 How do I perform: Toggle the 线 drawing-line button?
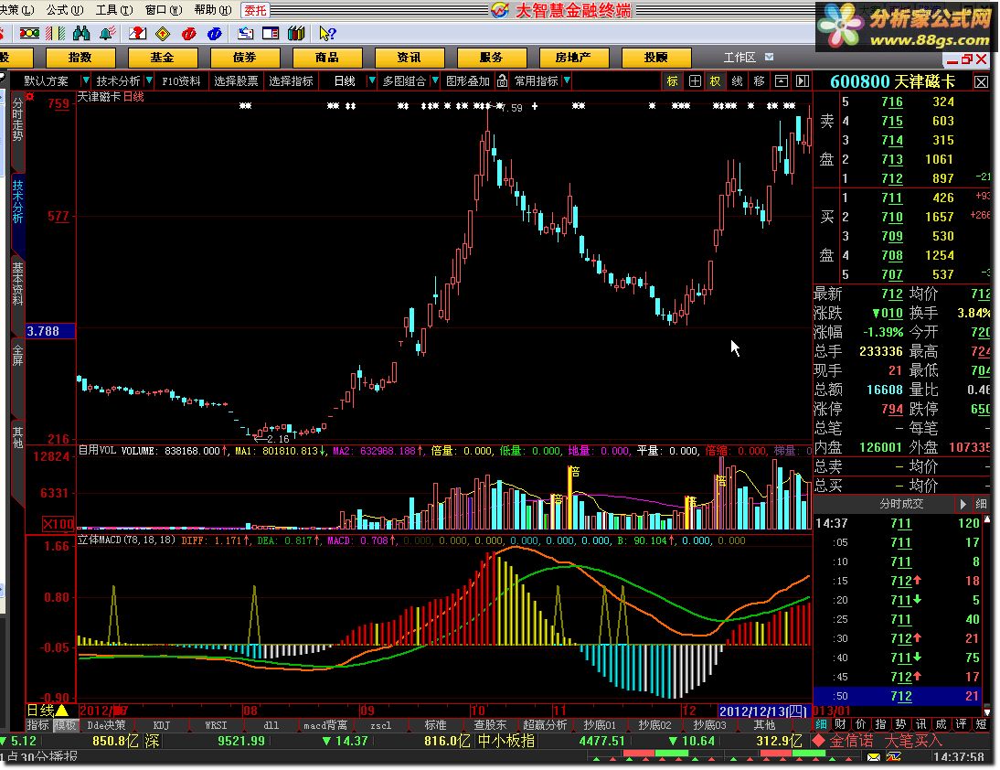[x=738, y=81]
